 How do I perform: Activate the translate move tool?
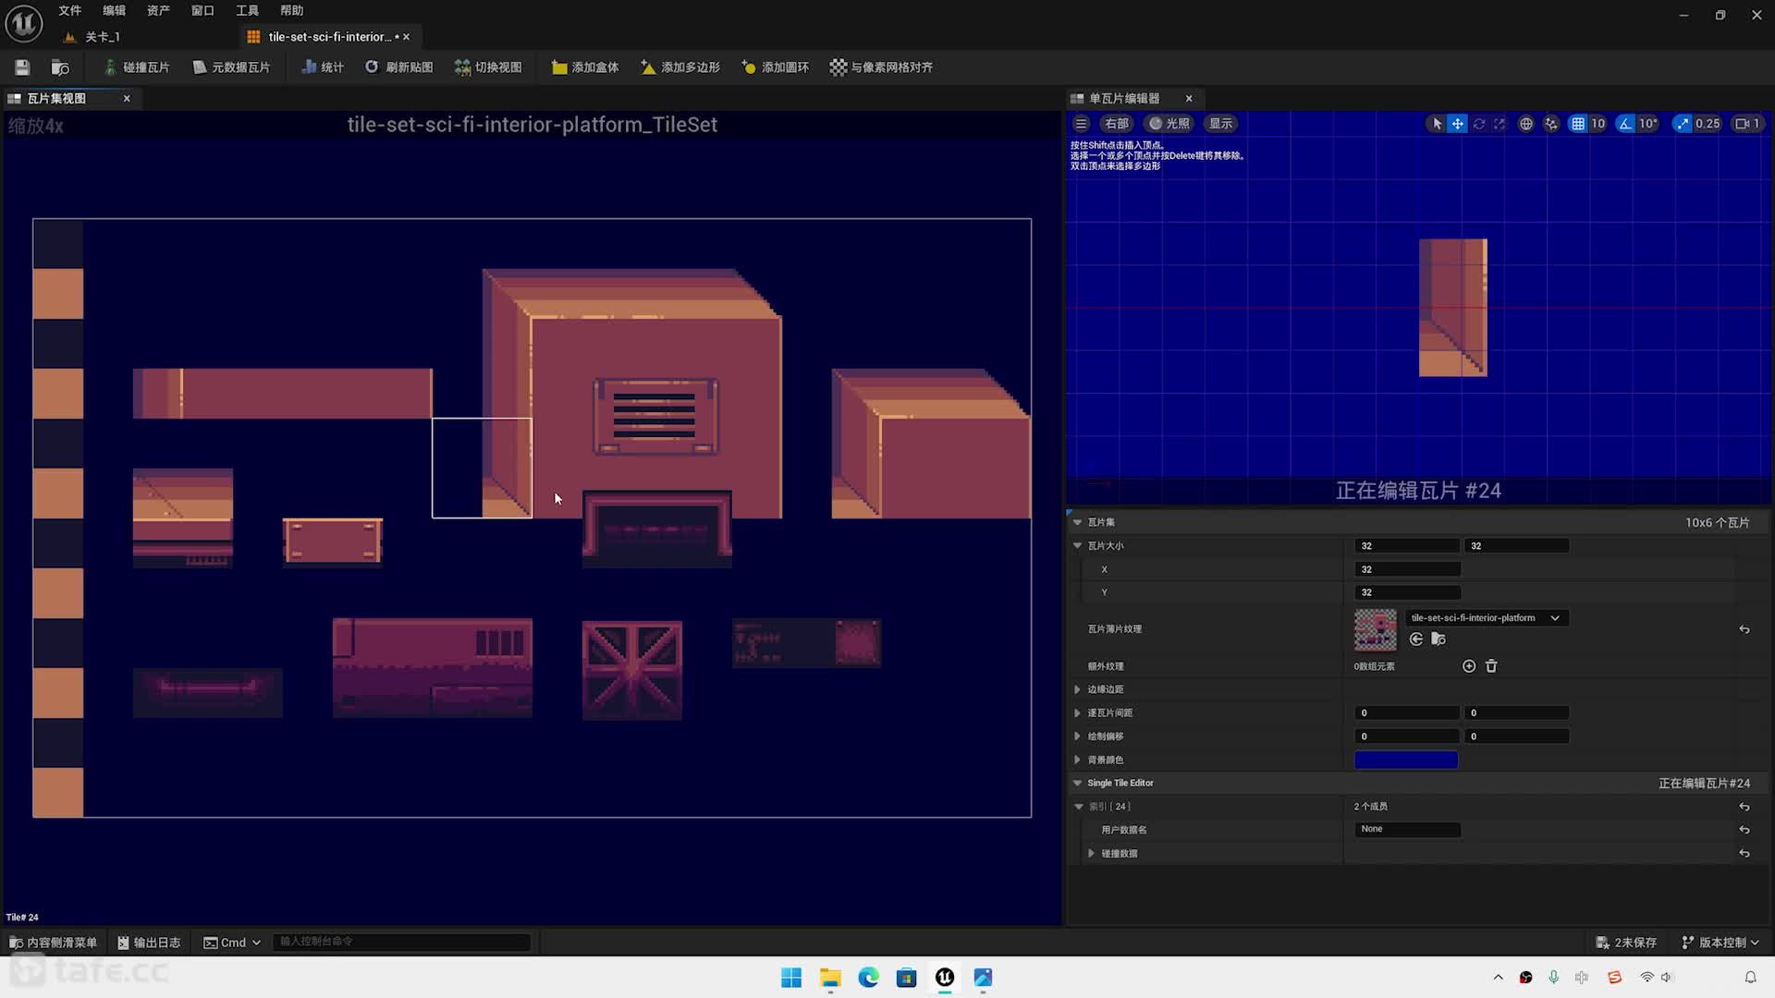pyautogui.click(x=1457, y=124)
